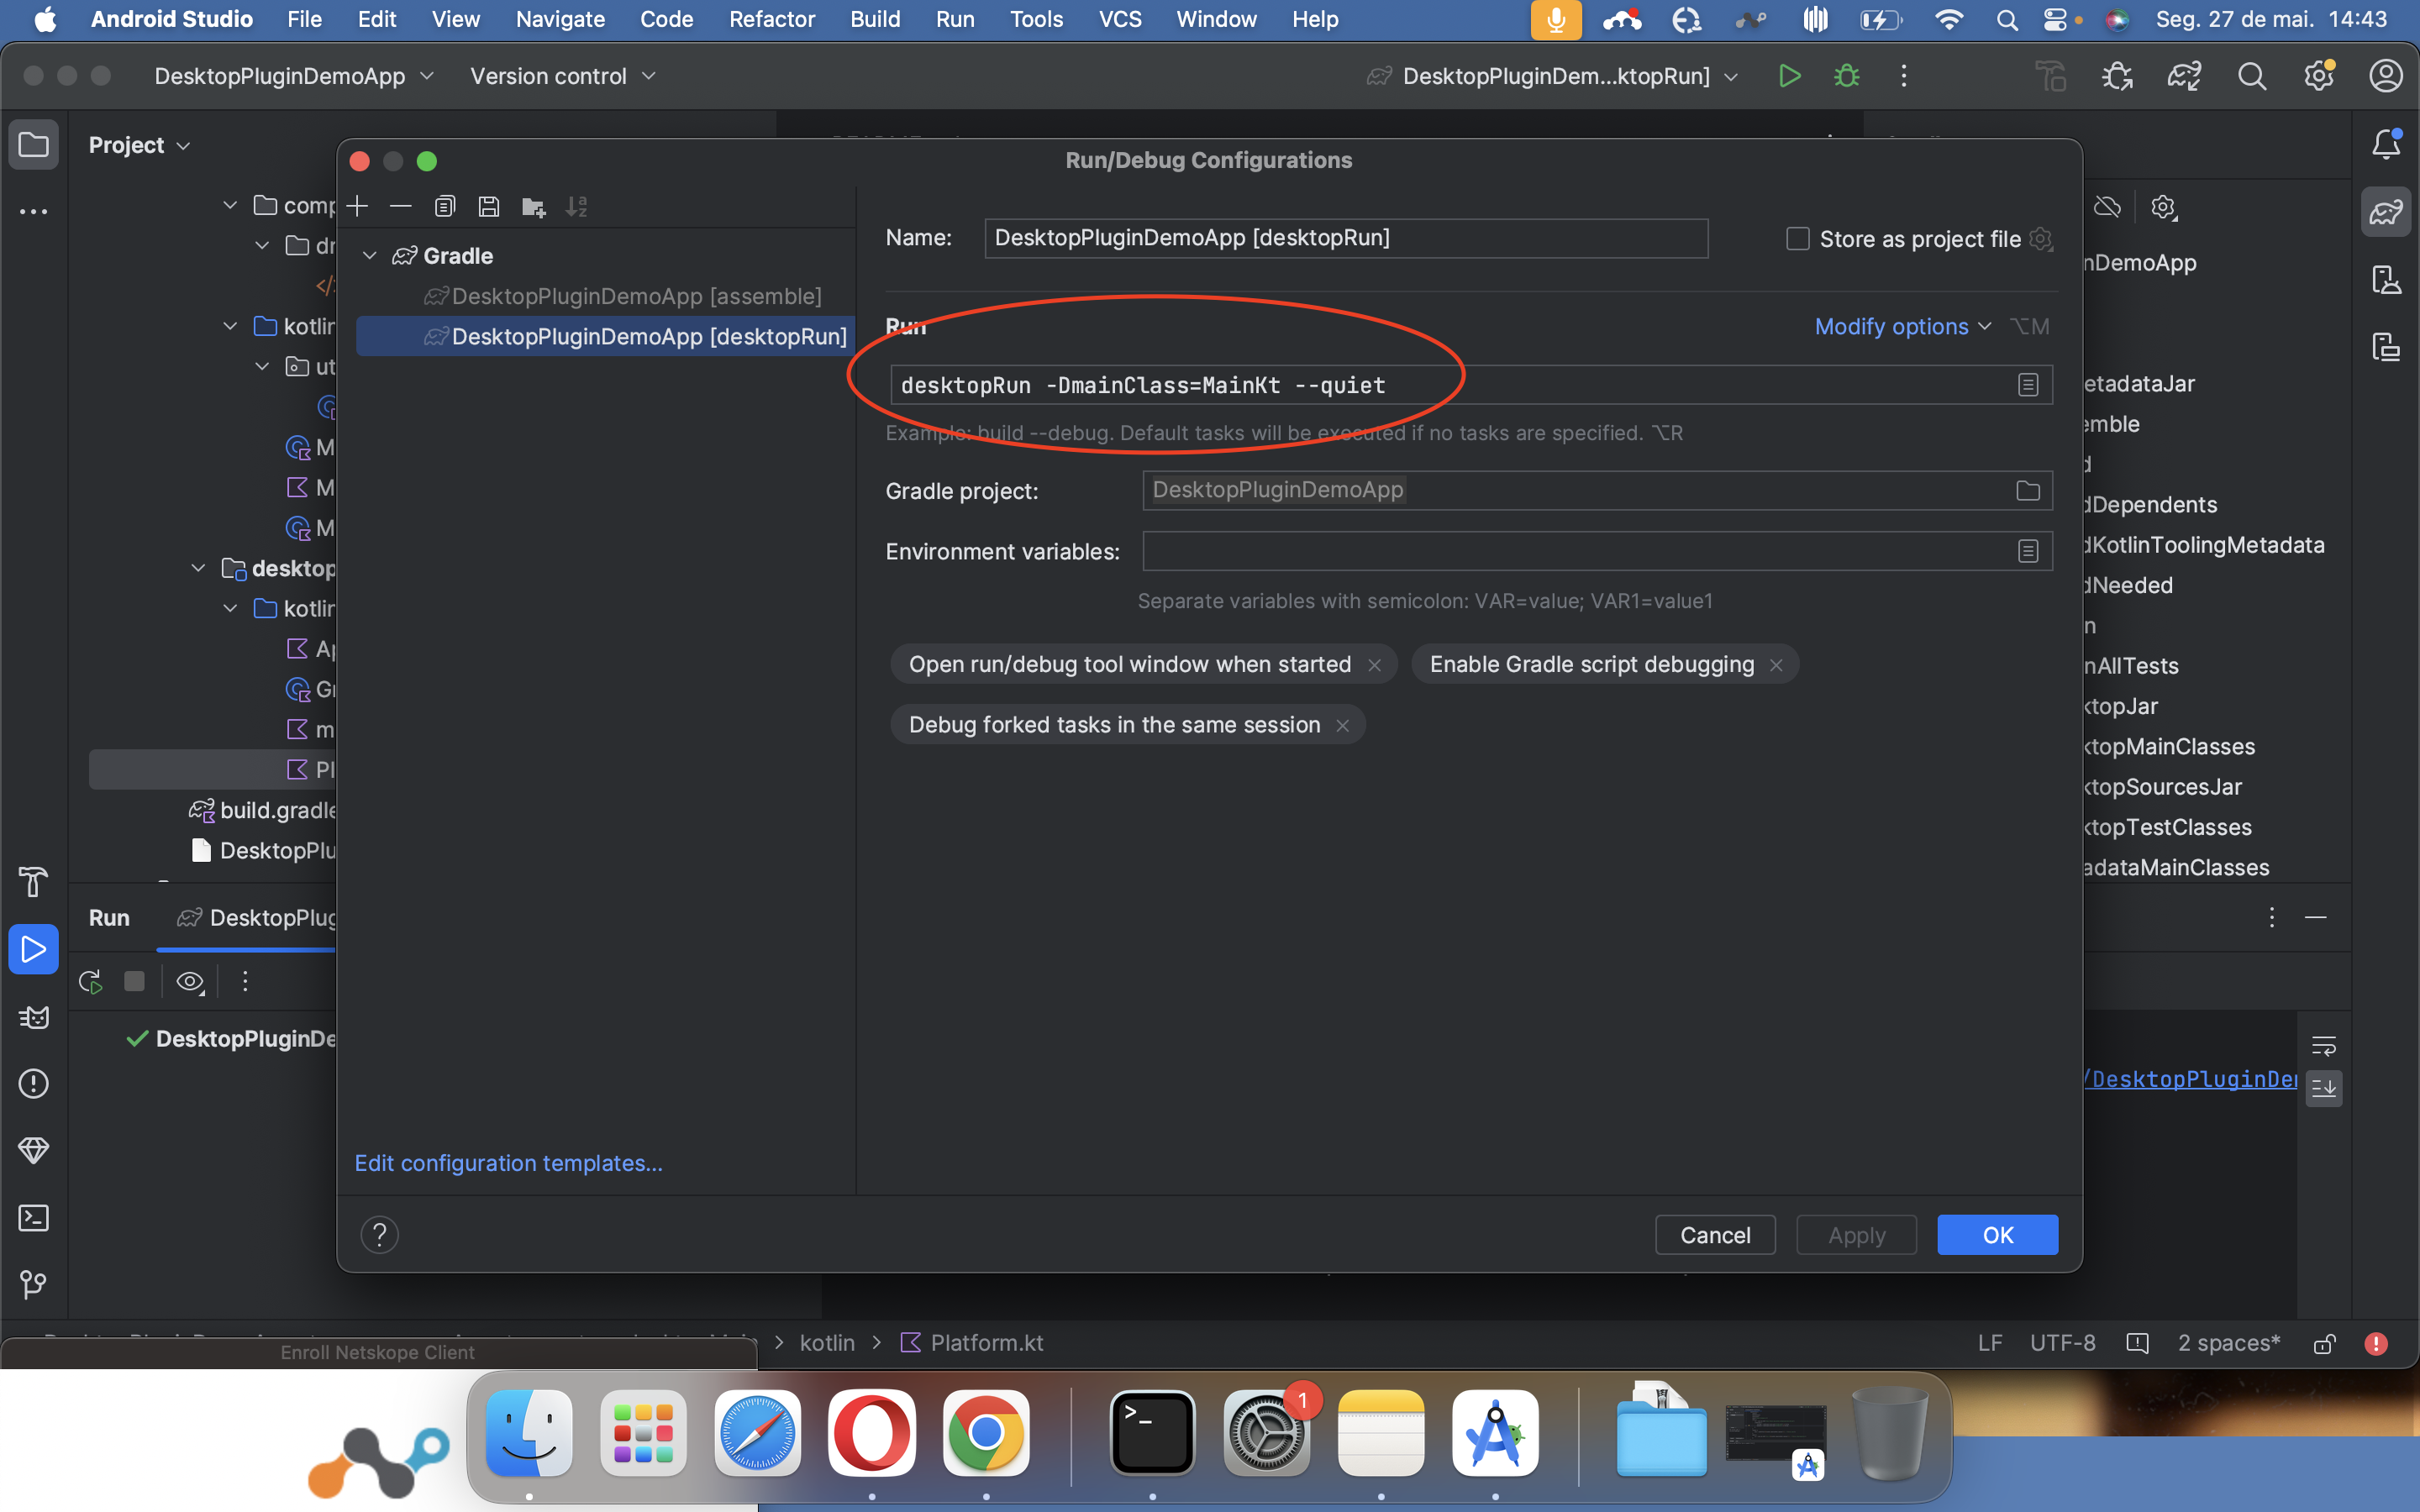
Task: Open Version control dropdown
Action: click(563, 76)
